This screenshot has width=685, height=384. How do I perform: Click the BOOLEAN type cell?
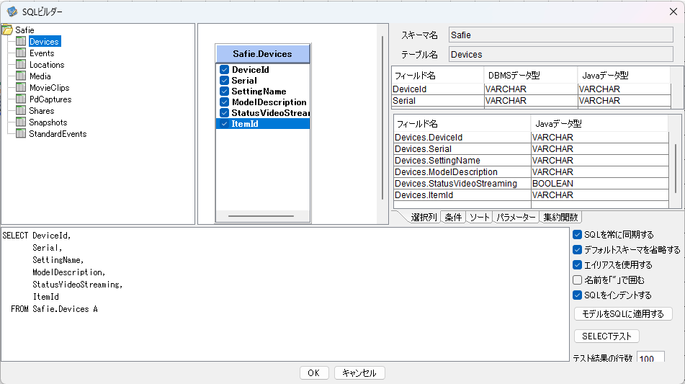tap(599, 184)
